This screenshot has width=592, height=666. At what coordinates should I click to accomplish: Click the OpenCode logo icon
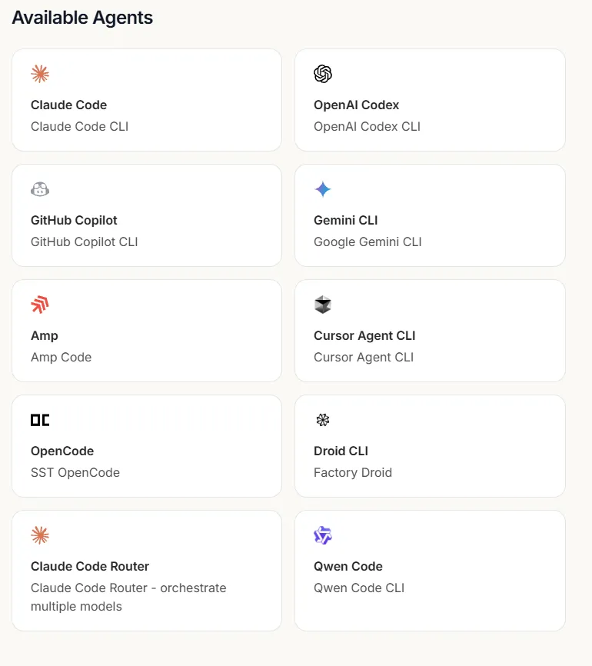40,420
